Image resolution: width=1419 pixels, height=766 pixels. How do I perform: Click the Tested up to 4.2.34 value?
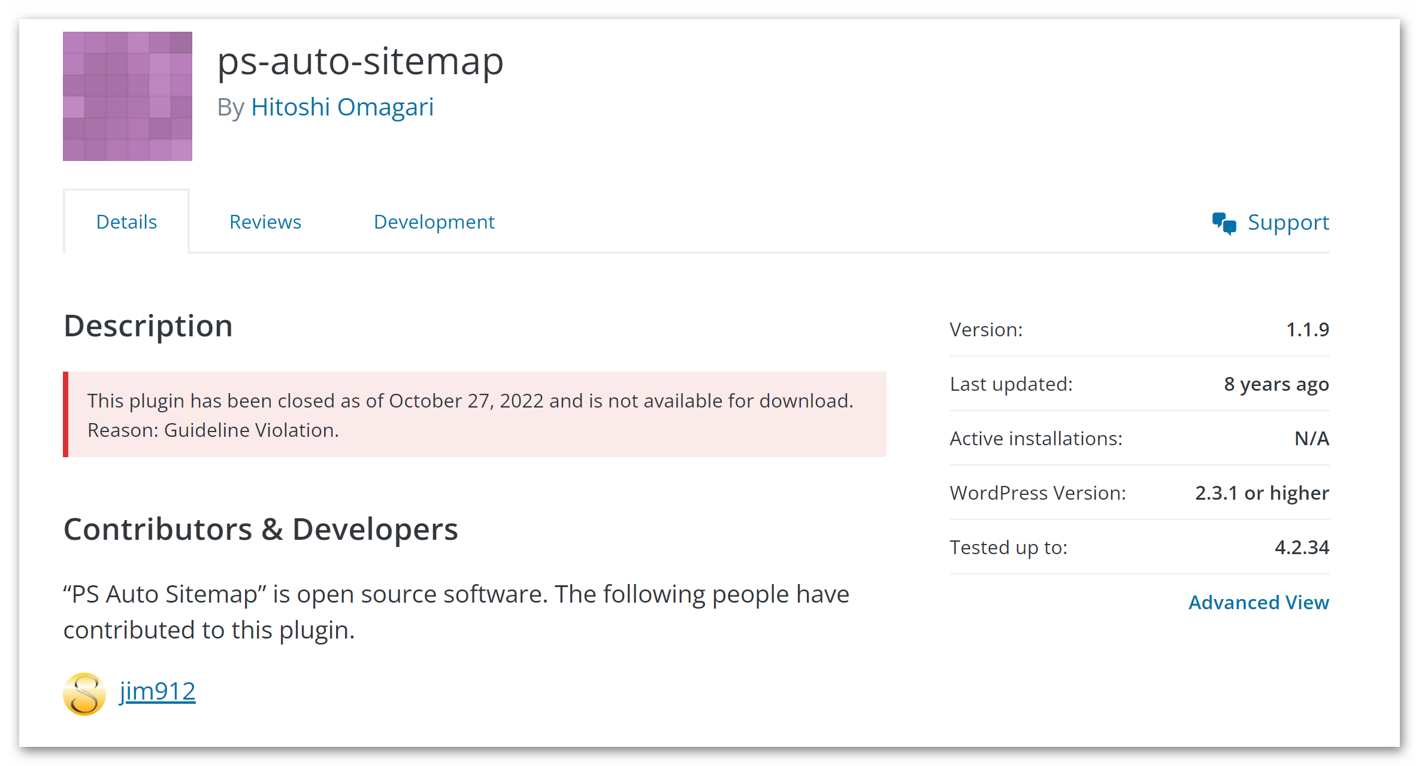(x=1301, y=548)
